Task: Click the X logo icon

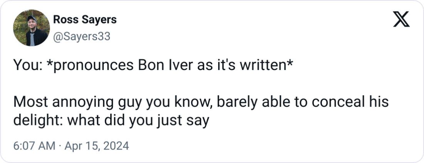Action: pos(401,19)
